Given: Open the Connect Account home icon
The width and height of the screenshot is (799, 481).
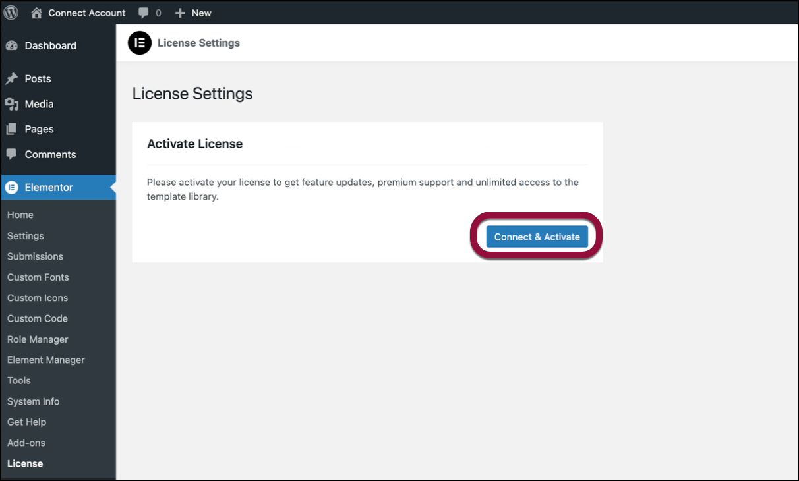Looking at the screenshot, I should pos(37,13).
